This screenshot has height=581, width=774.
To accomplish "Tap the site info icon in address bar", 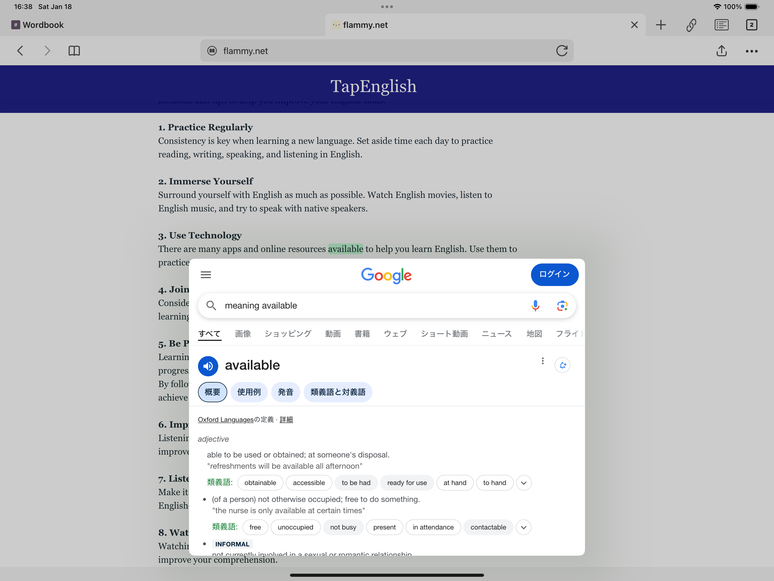I will [212, 51].
